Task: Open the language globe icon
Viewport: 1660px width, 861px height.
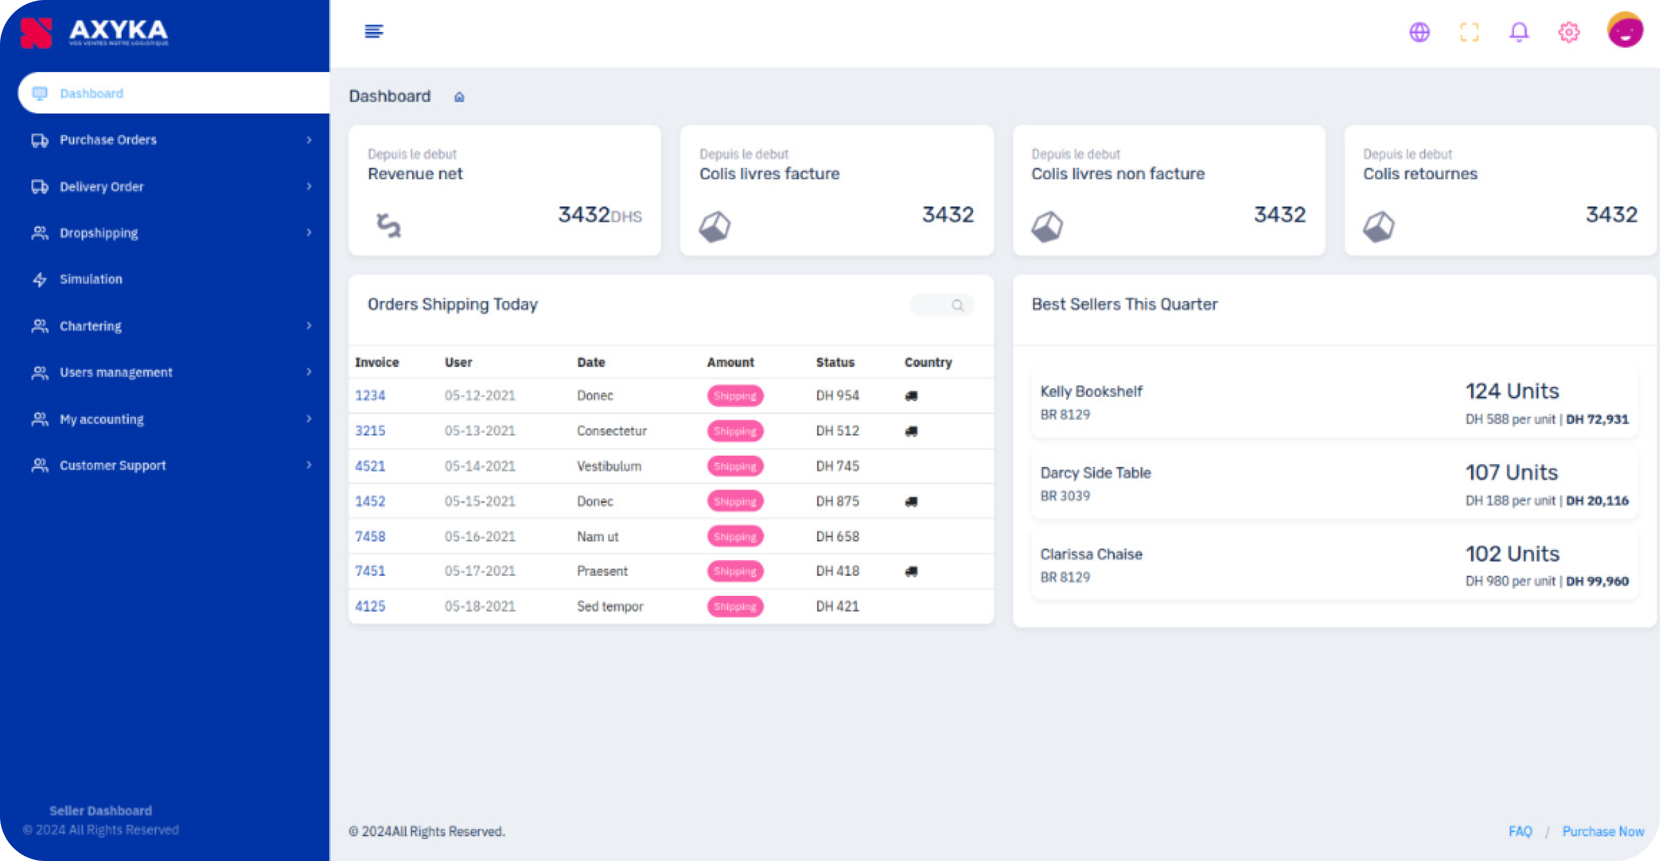Action: click(x=1419, y=31)
